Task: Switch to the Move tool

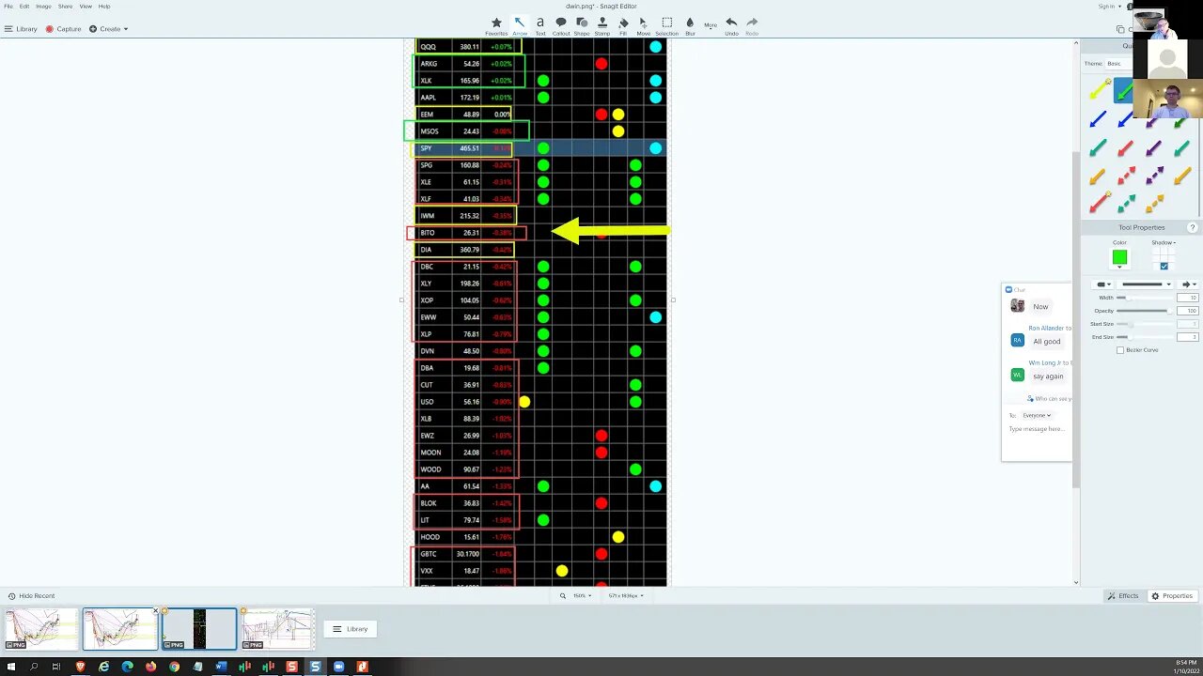Action: point(644,25)
